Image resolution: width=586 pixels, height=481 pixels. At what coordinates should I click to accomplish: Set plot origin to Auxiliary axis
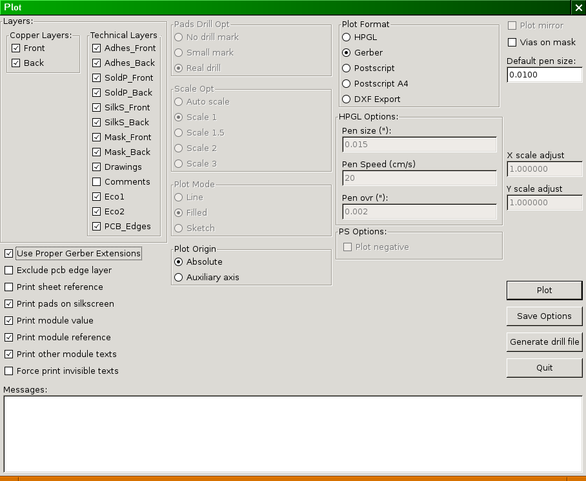pyautogui.click(x=179, y=278)
